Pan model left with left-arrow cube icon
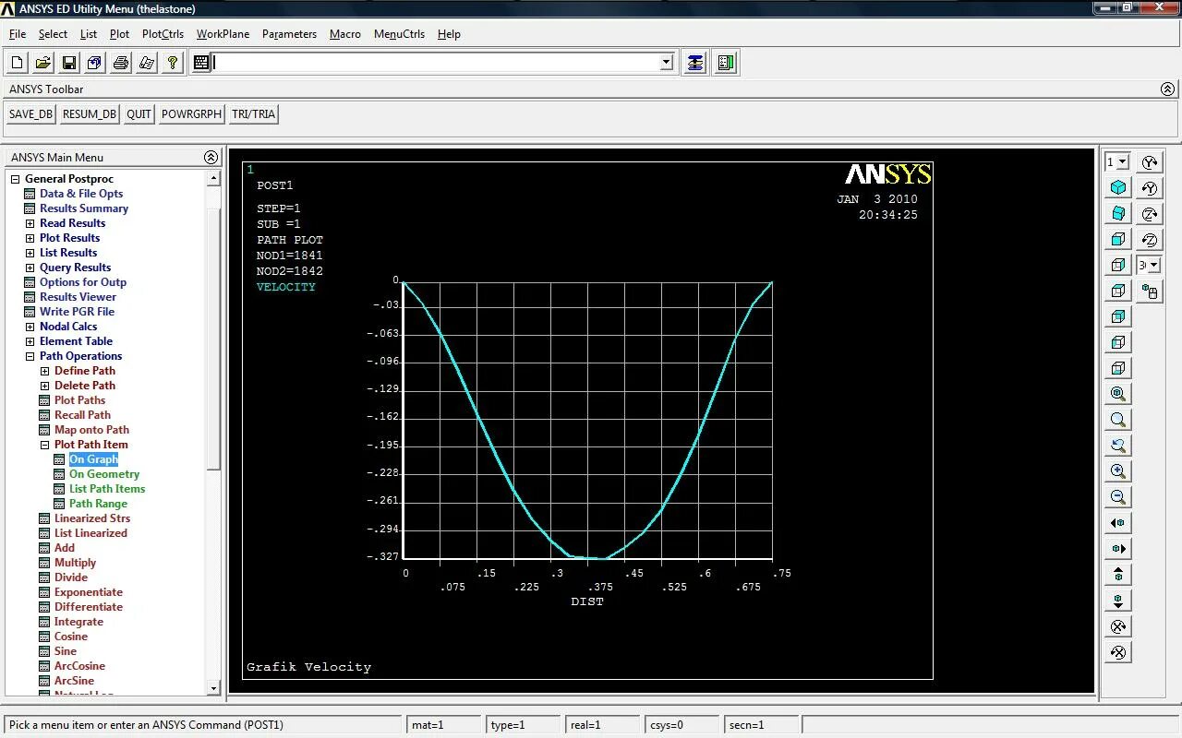1182x738 pixels. coord(1118,523)
